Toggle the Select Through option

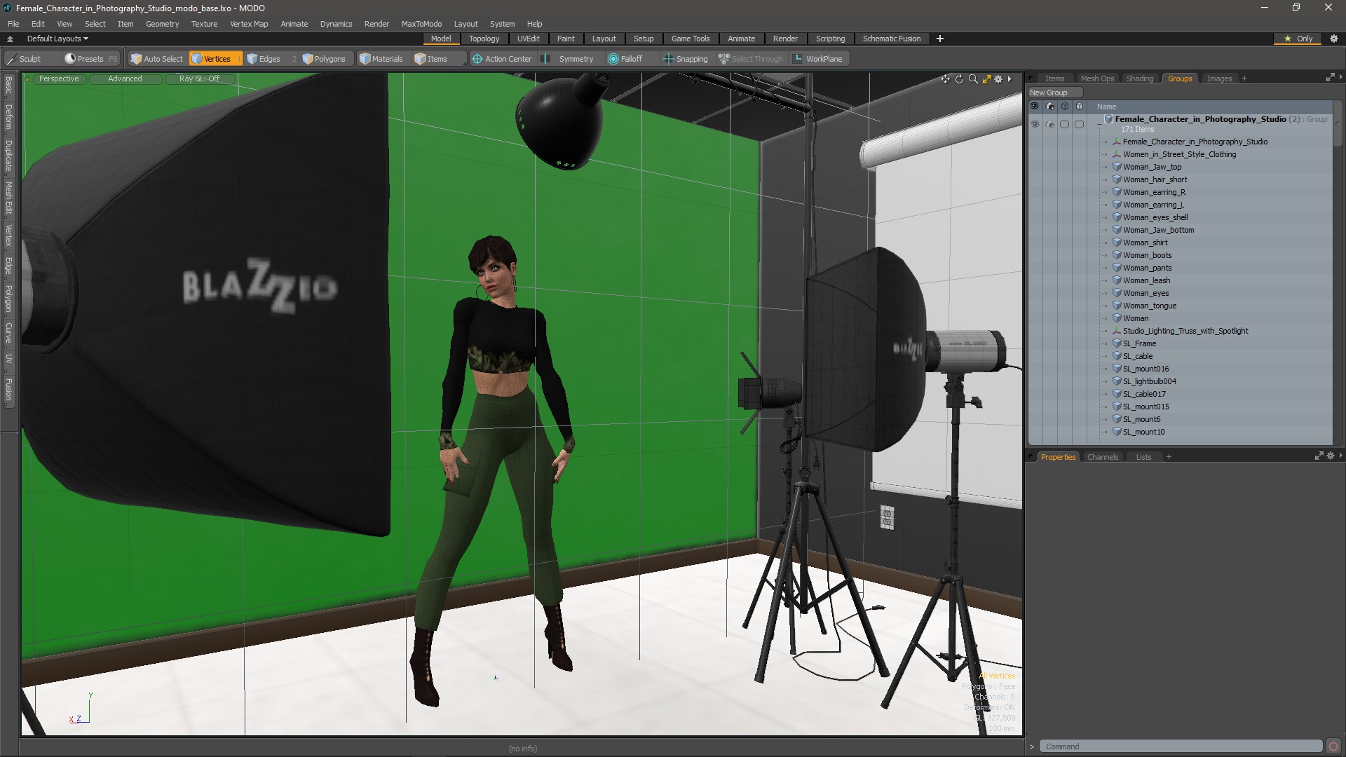(751, 59)
